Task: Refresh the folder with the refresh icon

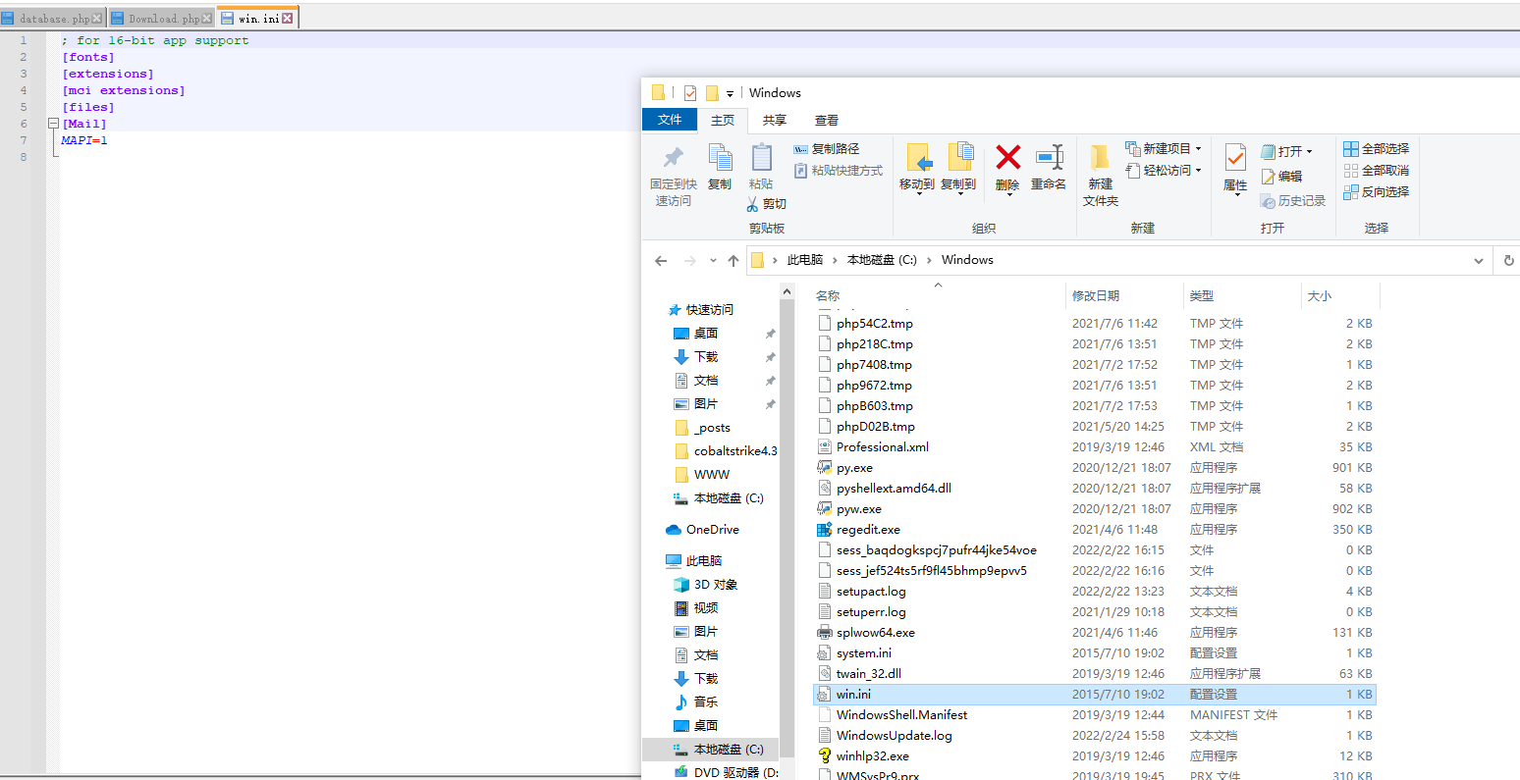Action: pyautogui.click(x=1508, y=260)
